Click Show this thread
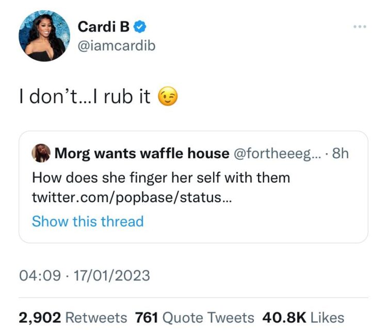Image resolution: width=387 pixels, height=331 pixels. point(88,221)
